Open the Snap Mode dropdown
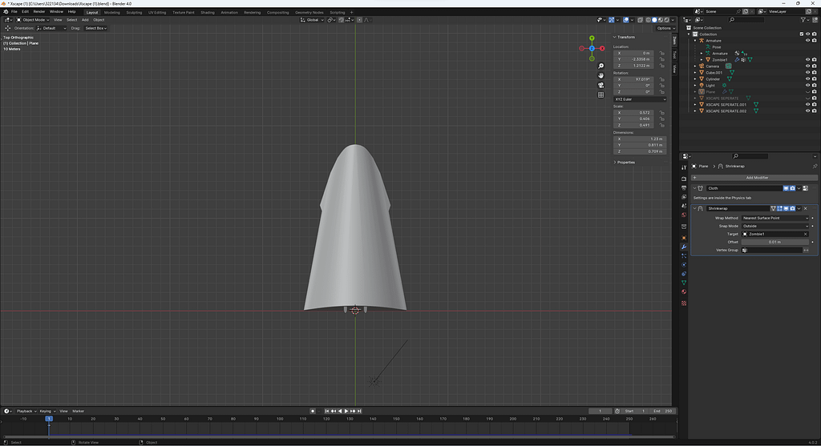This screenshot has height=446, width=821. point(774,226)
